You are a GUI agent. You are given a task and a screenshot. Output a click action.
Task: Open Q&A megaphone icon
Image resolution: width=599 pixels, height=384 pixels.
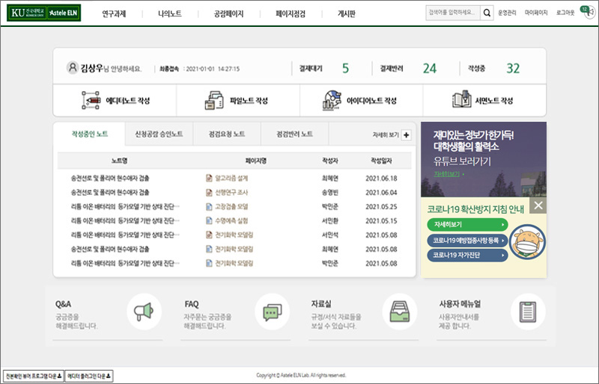(x=144, y=311)
